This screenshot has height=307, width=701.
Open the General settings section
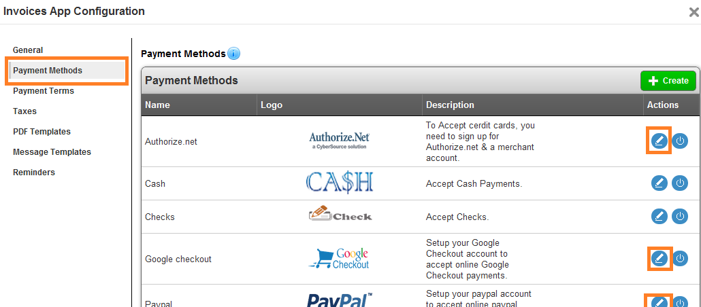click(x=28, y=50)
